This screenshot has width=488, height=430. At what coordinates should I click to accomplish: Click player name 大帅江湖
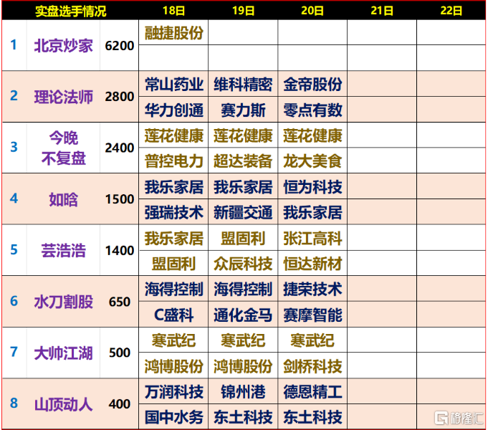click(64, 353)
